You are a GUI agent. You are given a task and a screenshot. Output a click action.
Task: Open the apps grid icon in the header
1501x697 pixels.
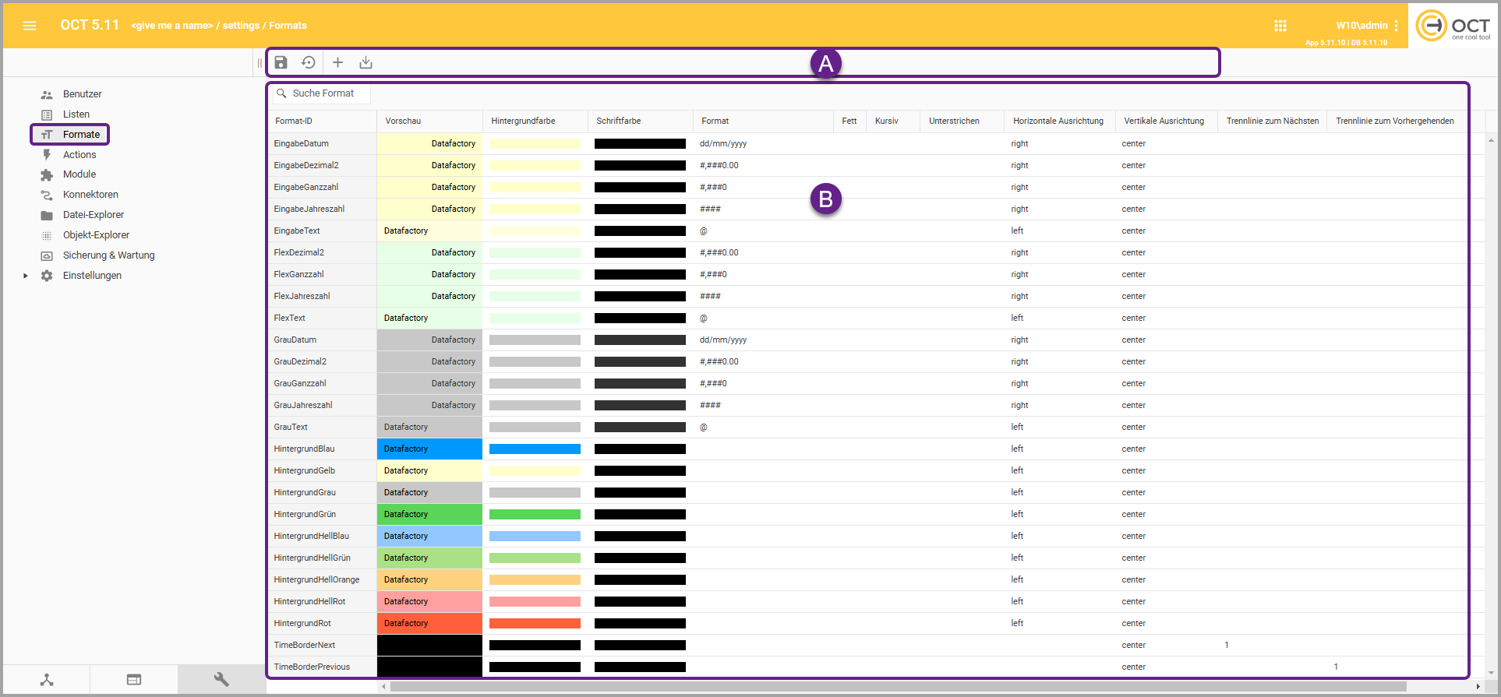click(x=1280, y=26)
